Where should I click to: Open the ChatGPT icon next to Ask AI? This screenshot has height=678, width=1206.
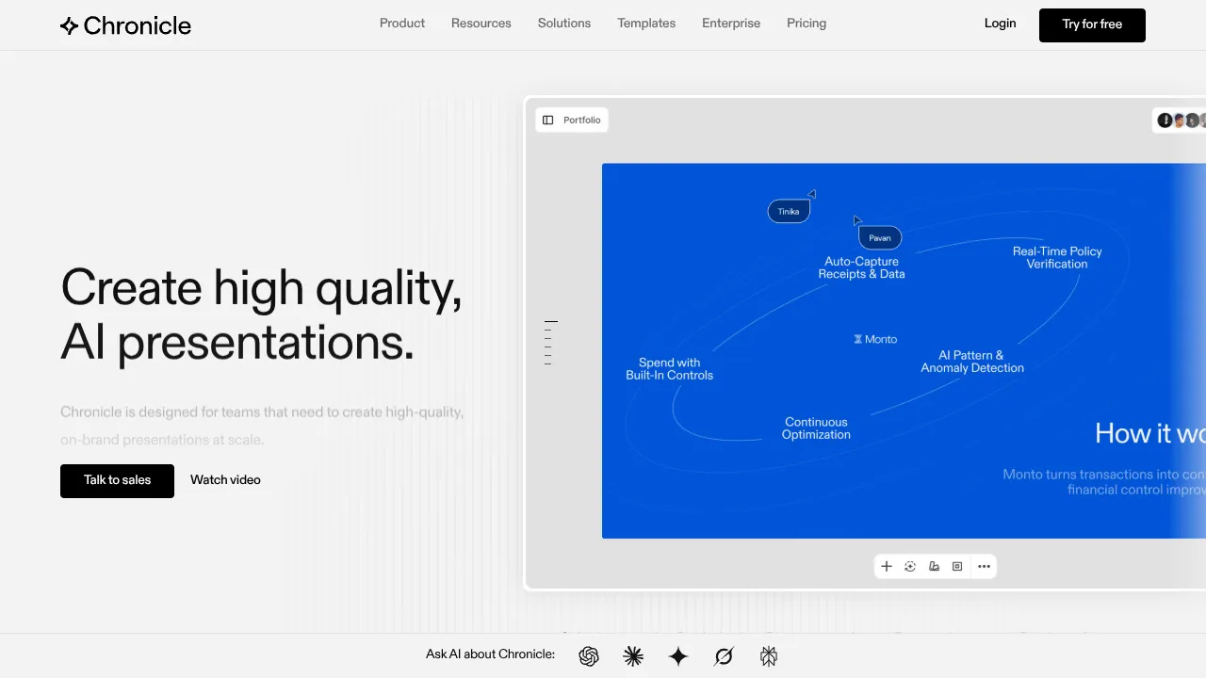[x=589, y=655]
